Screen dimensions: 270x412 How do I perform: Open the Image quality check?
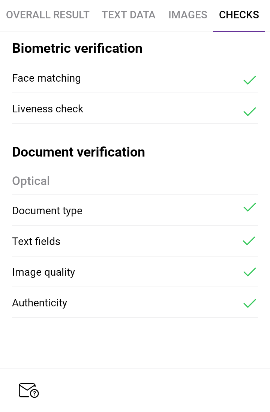coord(43,272)
